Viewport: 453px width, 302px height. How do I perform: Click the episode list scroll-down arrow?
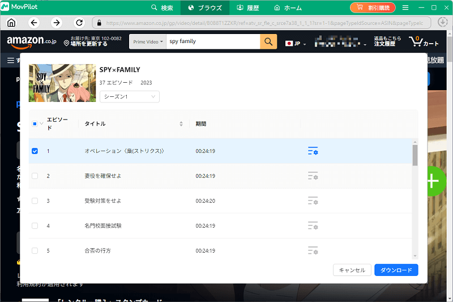tap(415, 256)
